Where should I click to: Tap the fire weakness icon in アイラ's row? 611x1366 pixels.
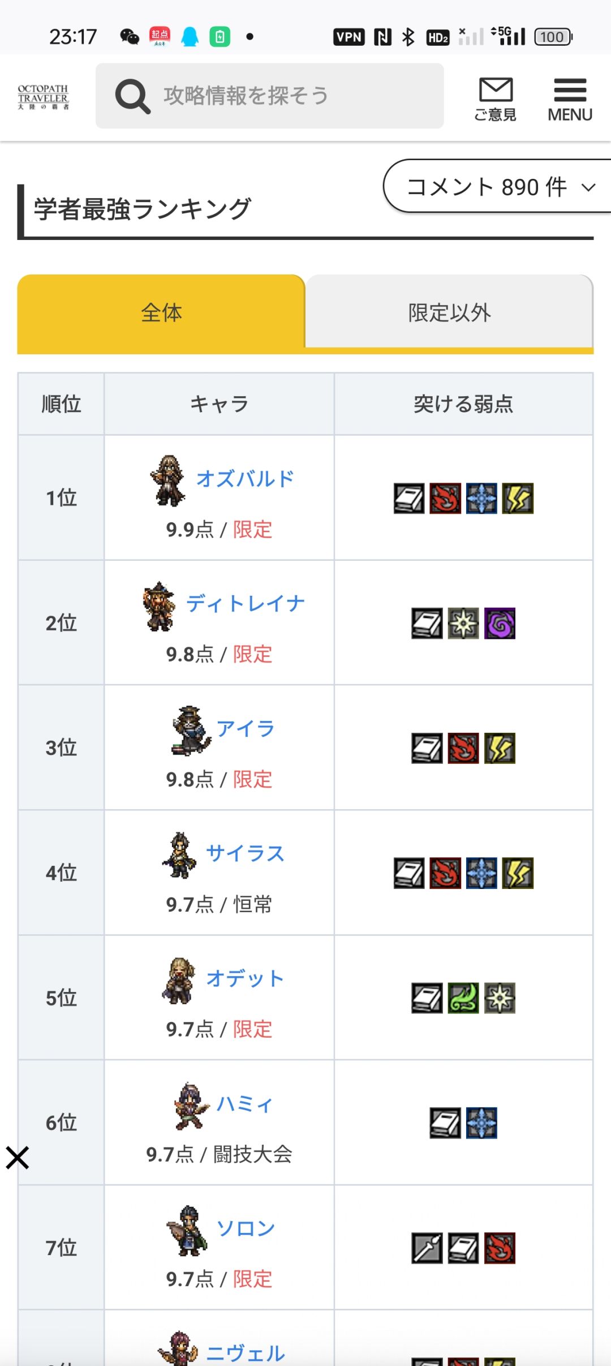463,748
